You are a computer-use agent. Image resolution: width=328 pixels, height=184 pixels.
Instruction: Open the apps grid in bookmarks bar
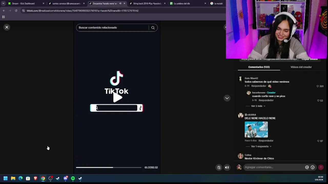click(3, 17)
